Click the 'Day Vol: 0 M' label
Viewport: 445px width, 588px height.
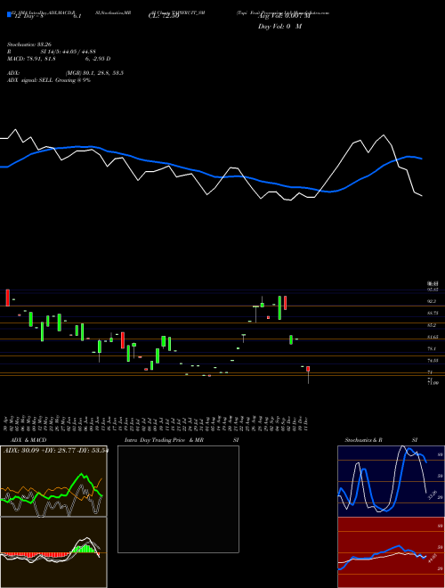(x=279, y=26)
